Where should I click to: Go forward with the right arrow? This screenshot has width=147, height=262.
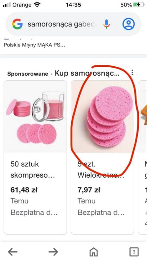pyautogui.click(x=53, y=252)
